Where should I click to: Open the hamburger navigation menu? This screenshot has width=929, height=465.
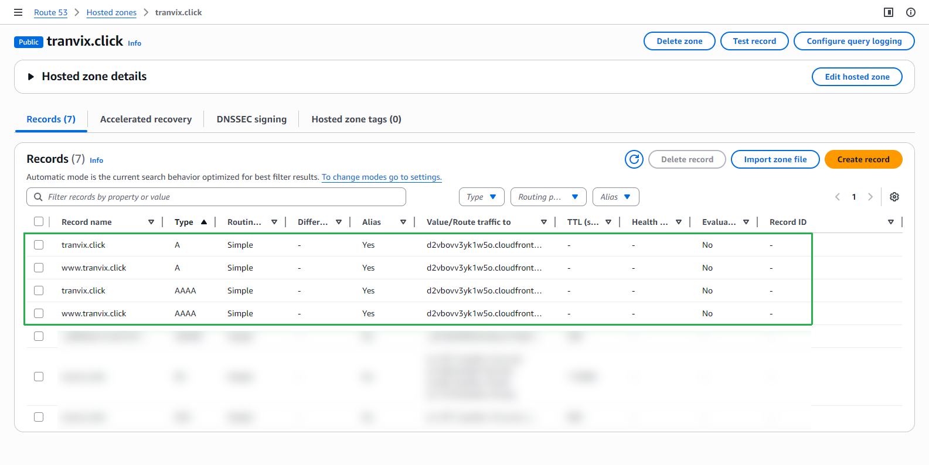(x=18, y=12)
